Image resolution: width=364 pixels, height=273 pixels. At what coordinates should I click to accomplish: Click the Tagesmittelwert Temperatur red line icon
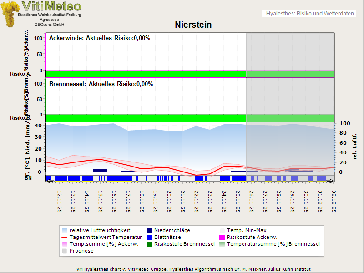coord(64,237)
